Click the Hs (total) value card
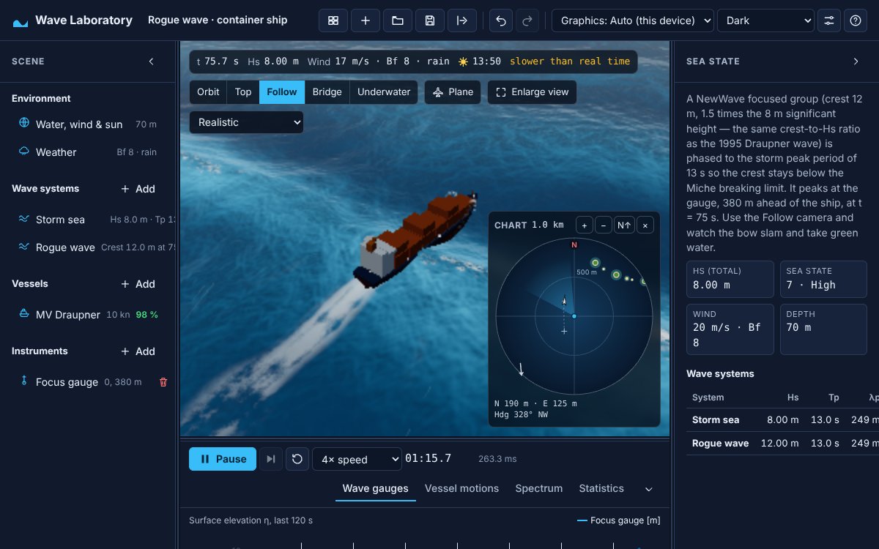 point(730,278)
